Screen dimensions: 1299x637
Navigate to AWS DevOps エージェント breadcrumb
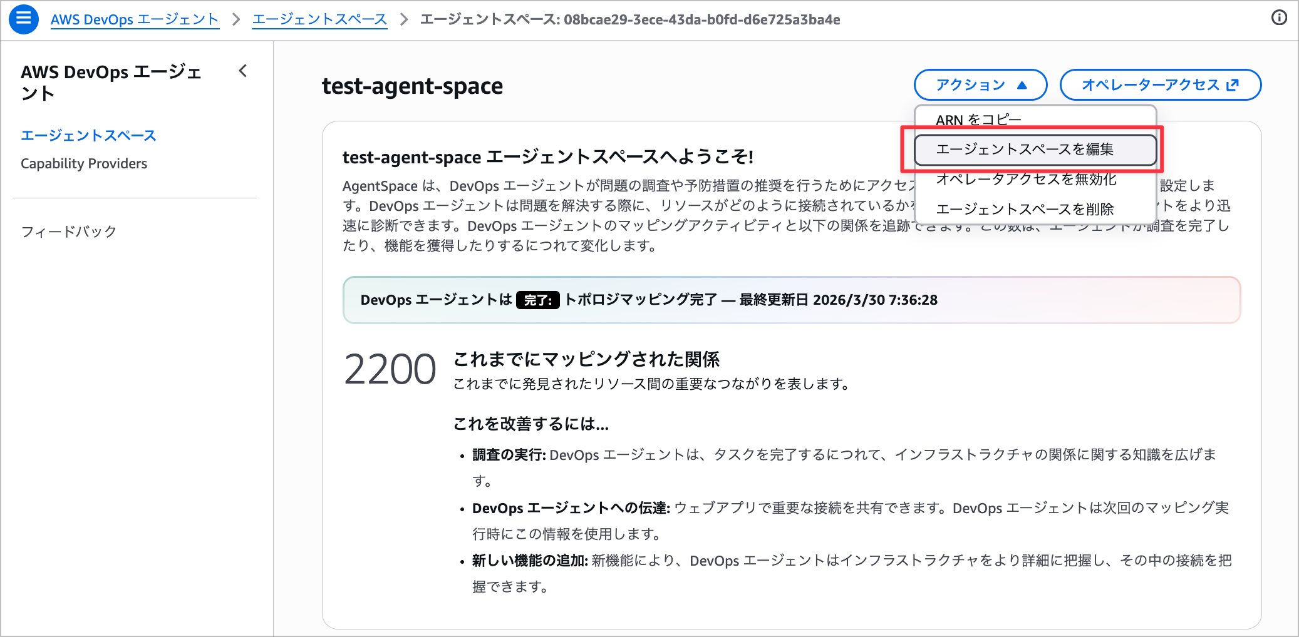[x=135, y=19]
